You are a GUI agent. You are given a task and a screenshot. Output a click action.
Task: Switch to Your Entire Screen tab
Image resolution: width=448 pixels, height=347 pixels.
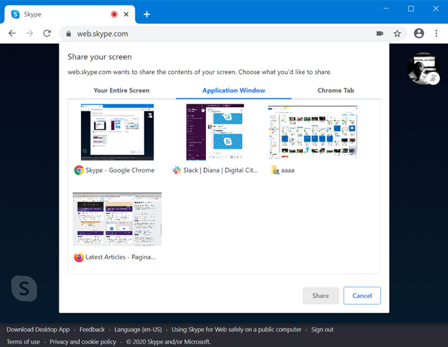coord(122,91)
